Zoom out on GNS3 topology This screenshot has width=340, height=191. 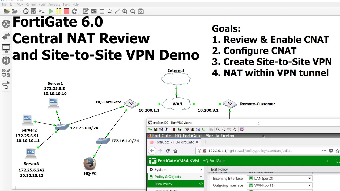click(133, 11)
